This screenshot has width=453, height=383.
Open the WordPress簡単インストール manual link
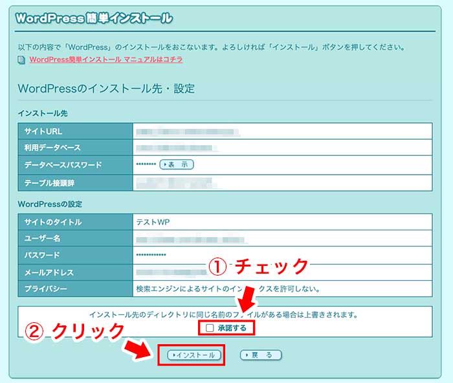(106, 60)
